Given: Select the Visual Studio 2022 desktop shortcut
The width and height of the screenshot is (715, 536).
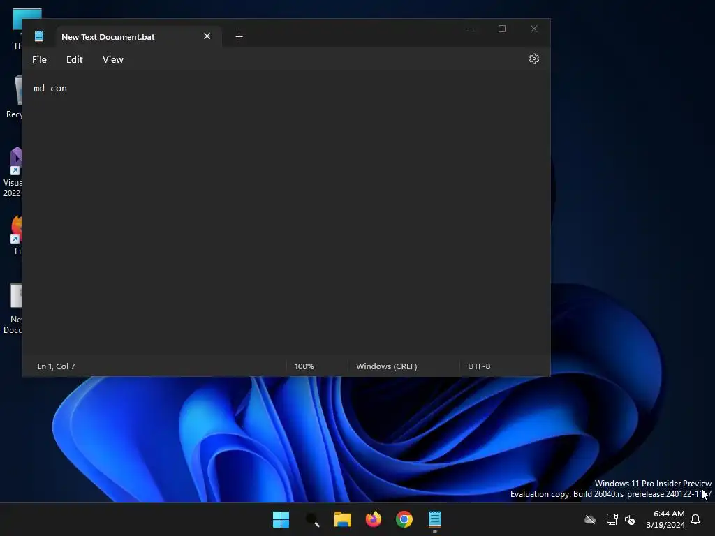Looking at the screenshot, I should (13, 172).
